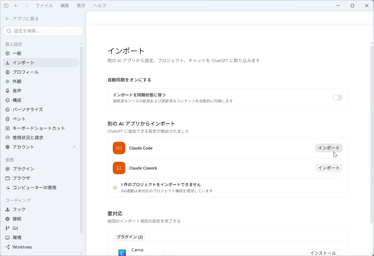Click the Claude Code orange app icon
374x256 pixels.
119,148
